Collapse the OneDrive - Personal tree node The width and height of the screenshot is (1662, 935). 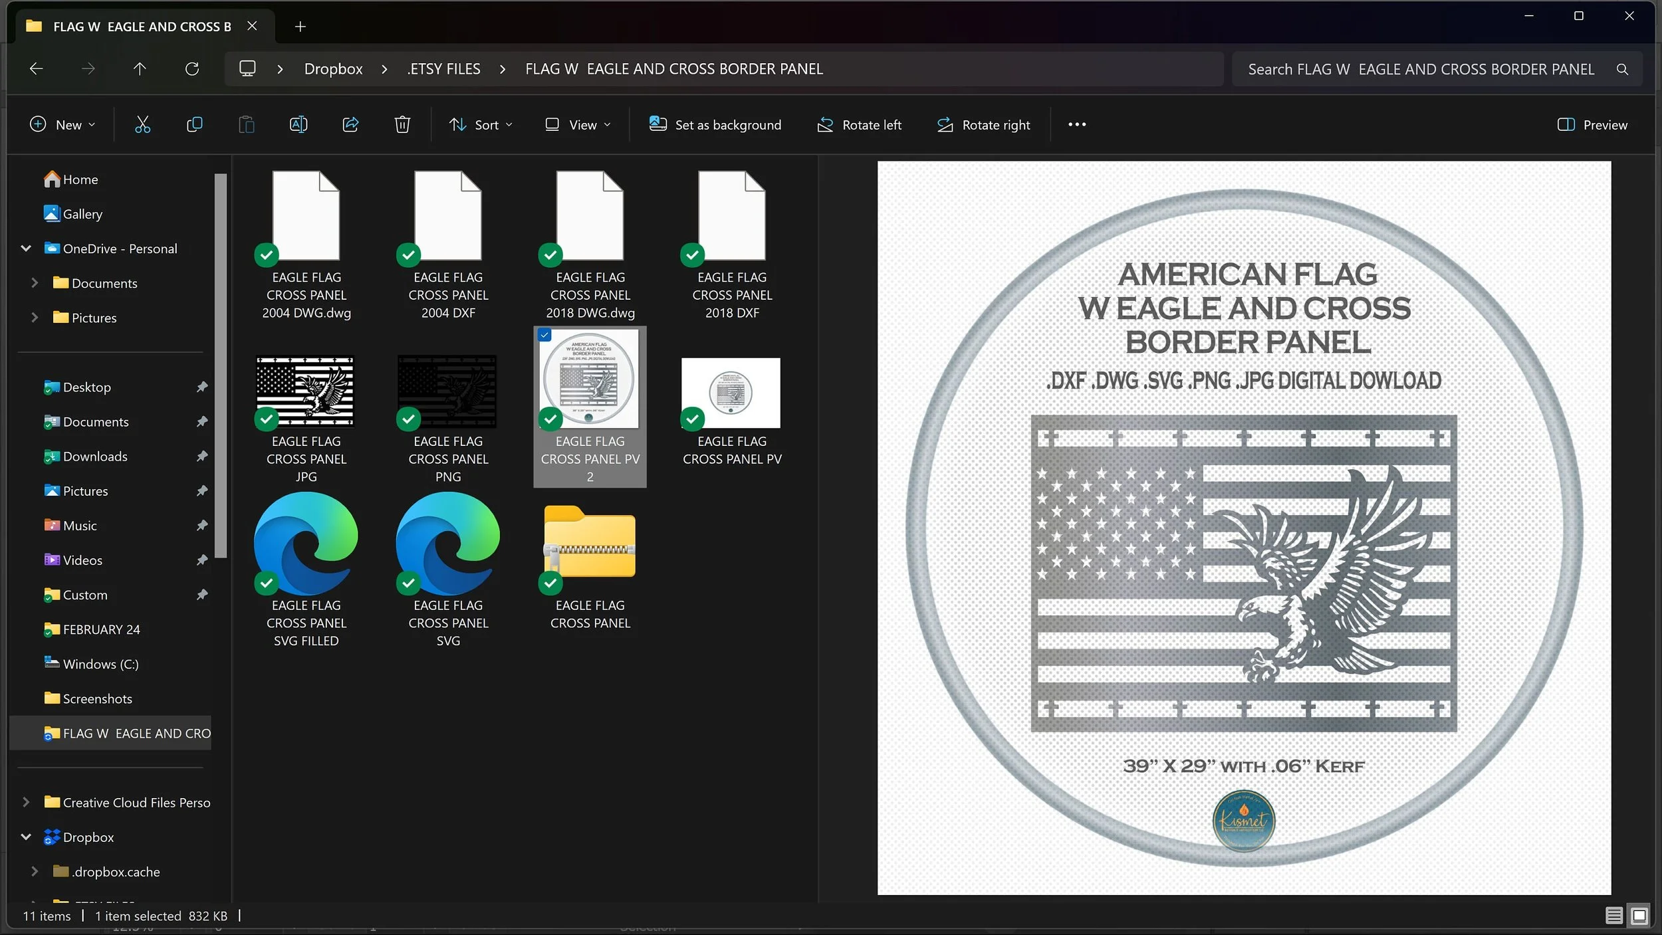[26, 249]
